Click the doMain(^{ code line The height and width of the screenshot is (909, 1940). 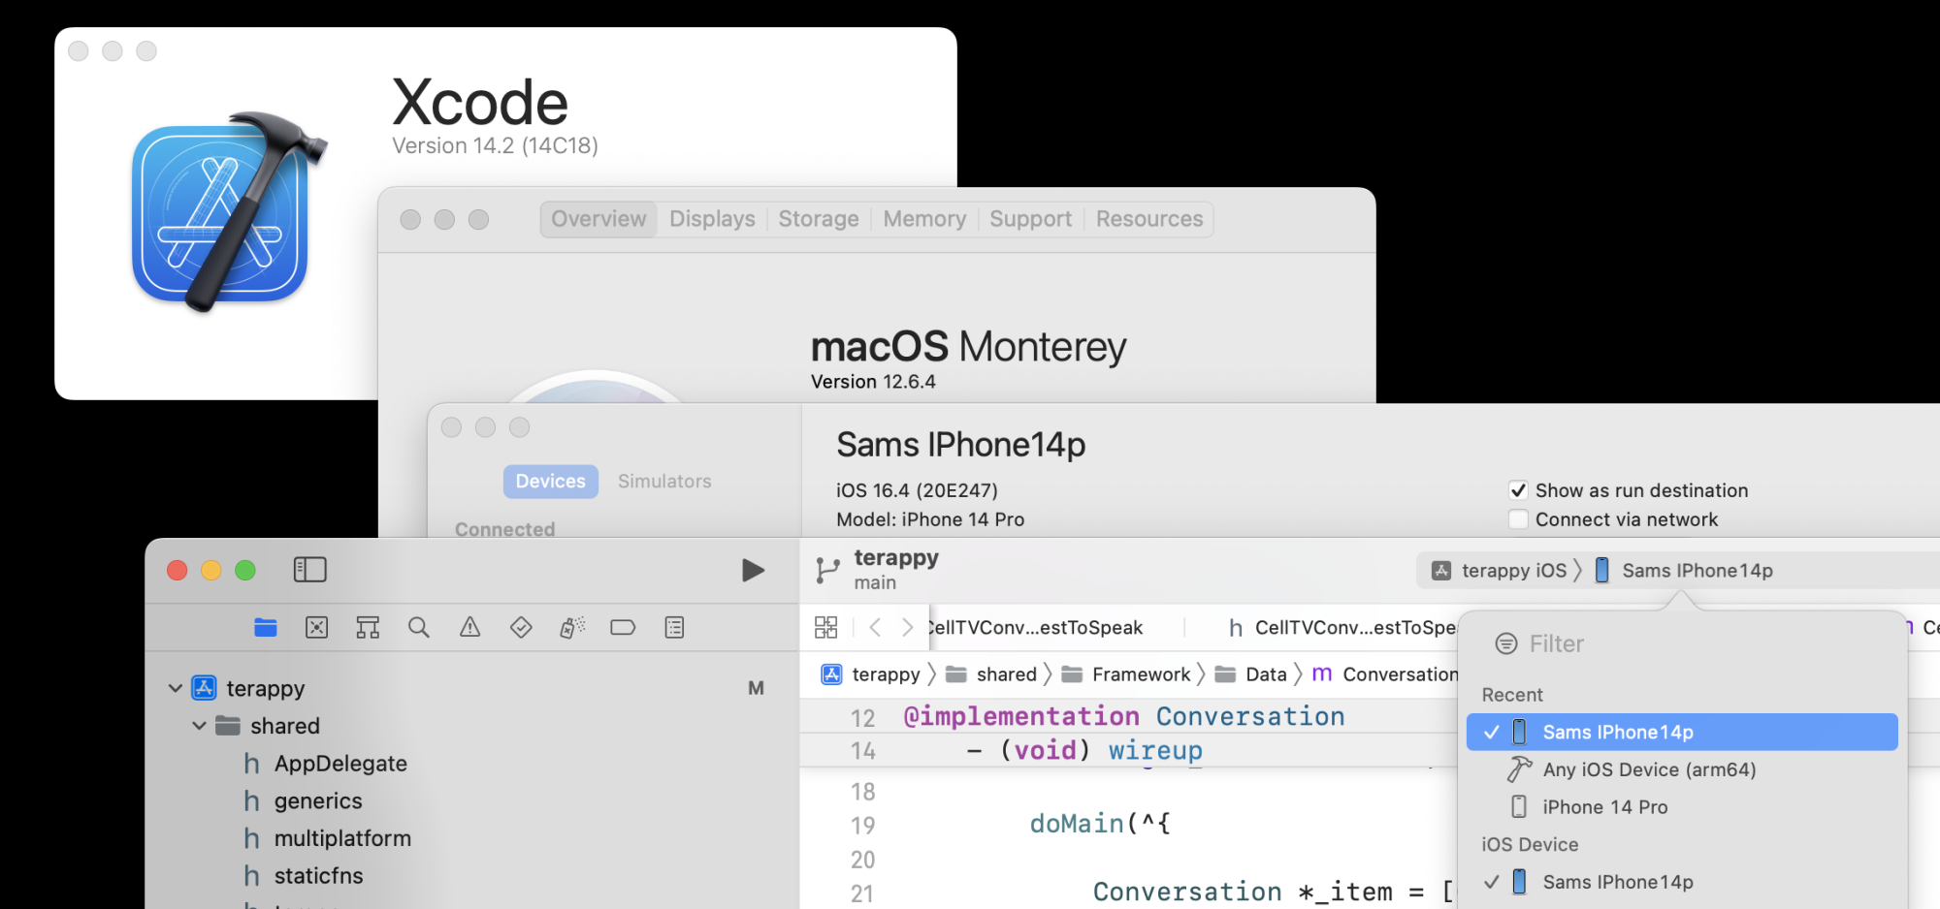pyautogui.click(x=1100, y=824)
